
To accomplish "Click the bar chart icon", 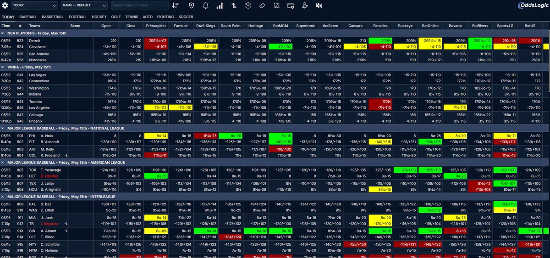I will [x=220, y=5].
